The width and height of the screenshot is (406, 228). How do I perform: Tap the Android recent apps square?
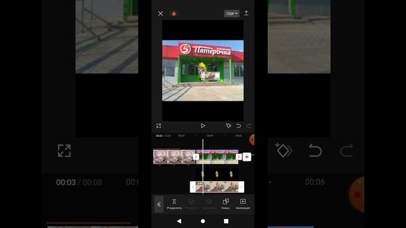(226, 221)
